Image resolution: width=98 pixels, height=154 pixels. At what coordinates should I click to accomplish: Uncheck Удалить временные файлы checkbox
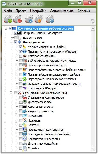[20, 47]
